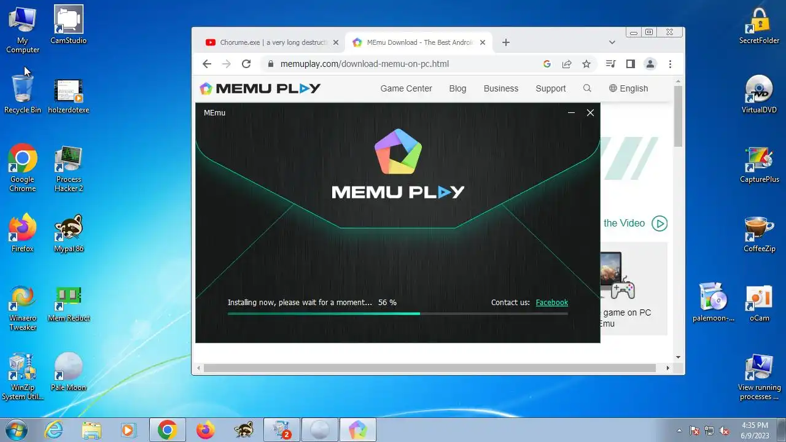This screenshot has height=442, width=786.
Task: Click the Watch the Video play icon
Action: tap(660, 223)
